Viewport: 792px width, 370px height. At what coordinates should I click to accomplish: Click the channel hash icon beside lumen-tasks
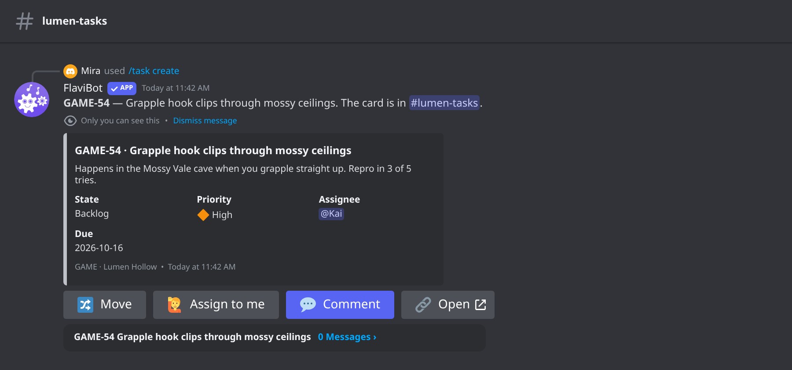pos(25,21)
